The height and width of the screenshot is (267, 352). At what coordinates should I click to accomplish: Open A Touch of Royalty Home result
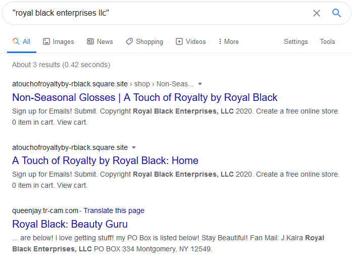[105, 161]
